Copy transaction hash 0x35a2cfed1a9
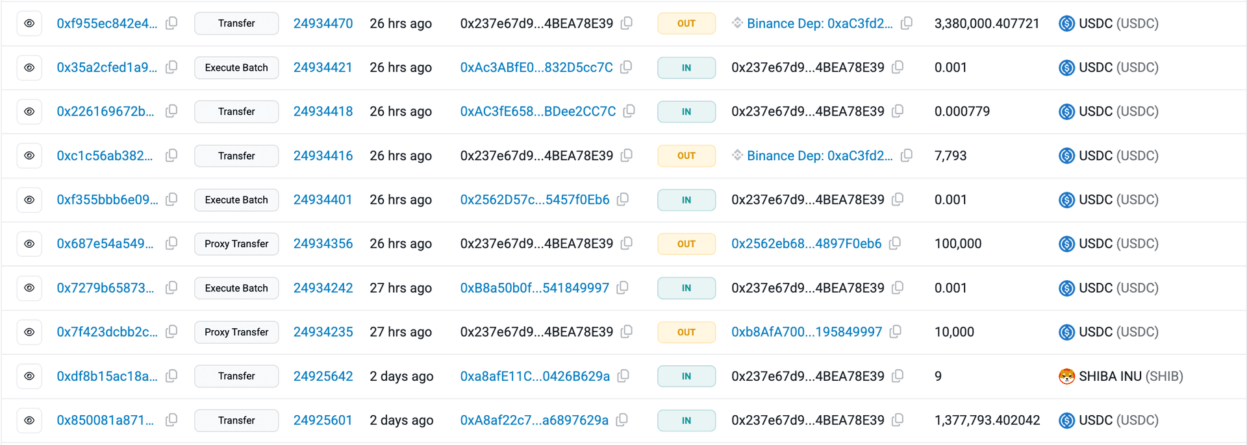1247x445 pixels. tap(171, 67)
